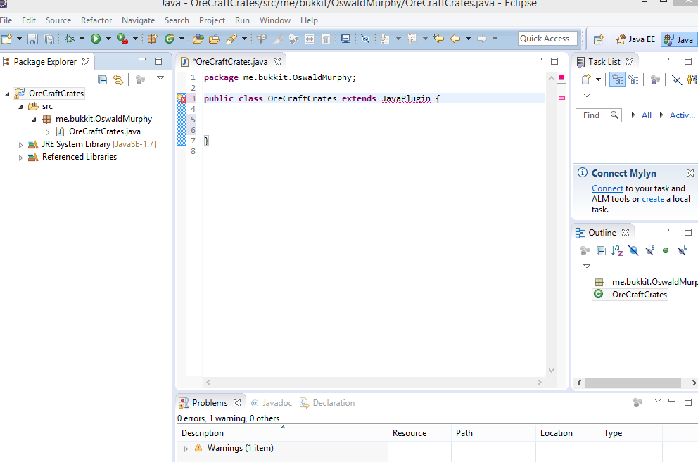
Task: Click the Open Task folder icon
Action: tap(214, 39)
